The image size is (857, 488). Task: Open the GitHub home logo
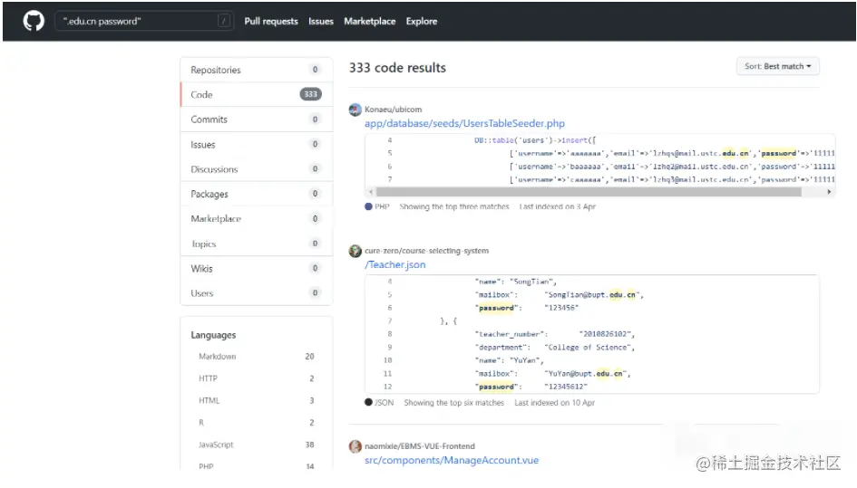pos(34,22)
